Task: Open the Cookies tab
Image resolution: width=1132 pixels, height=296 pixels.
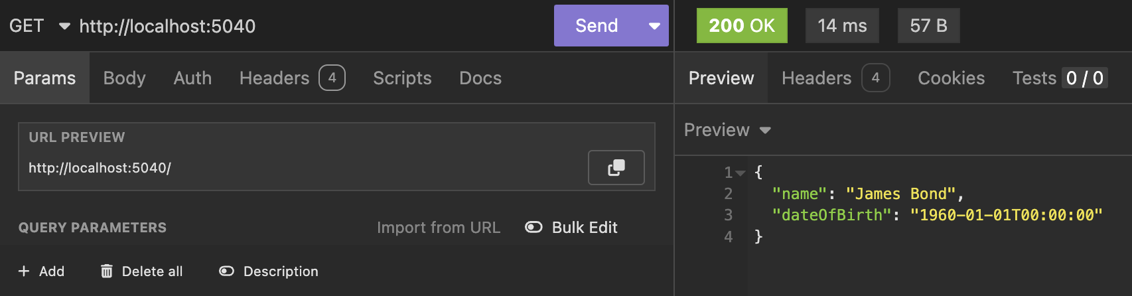Action: tap(951, 78)
